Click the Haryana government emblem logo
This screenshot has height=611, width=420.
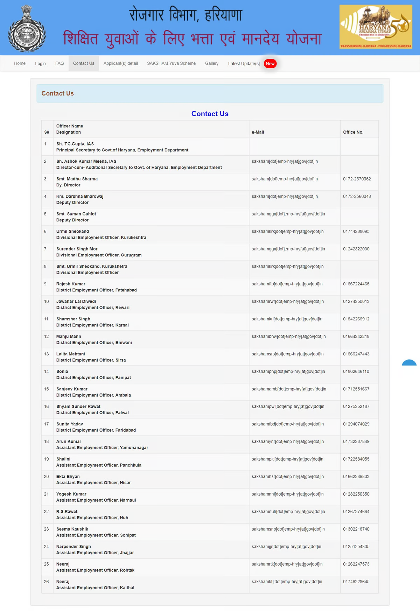pyautogui.click(x=27, y=29)
